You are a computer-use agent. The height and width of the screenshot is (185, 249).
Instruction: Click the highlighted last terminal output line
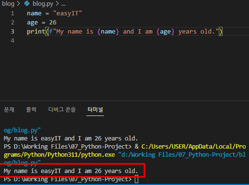tap(71, 171)
